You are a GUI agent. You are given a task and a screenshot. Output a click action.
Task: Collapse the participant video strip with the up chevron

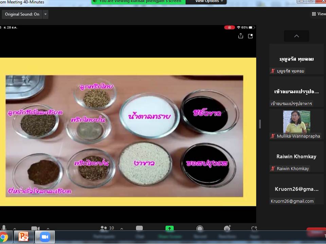pos(296,36)
